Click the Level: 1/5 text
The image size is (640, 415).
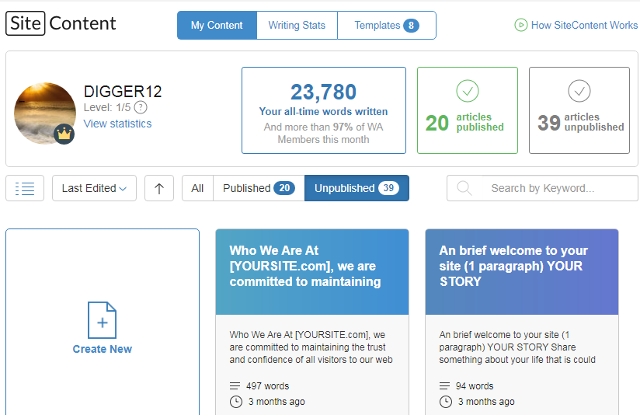coord(107,107)
